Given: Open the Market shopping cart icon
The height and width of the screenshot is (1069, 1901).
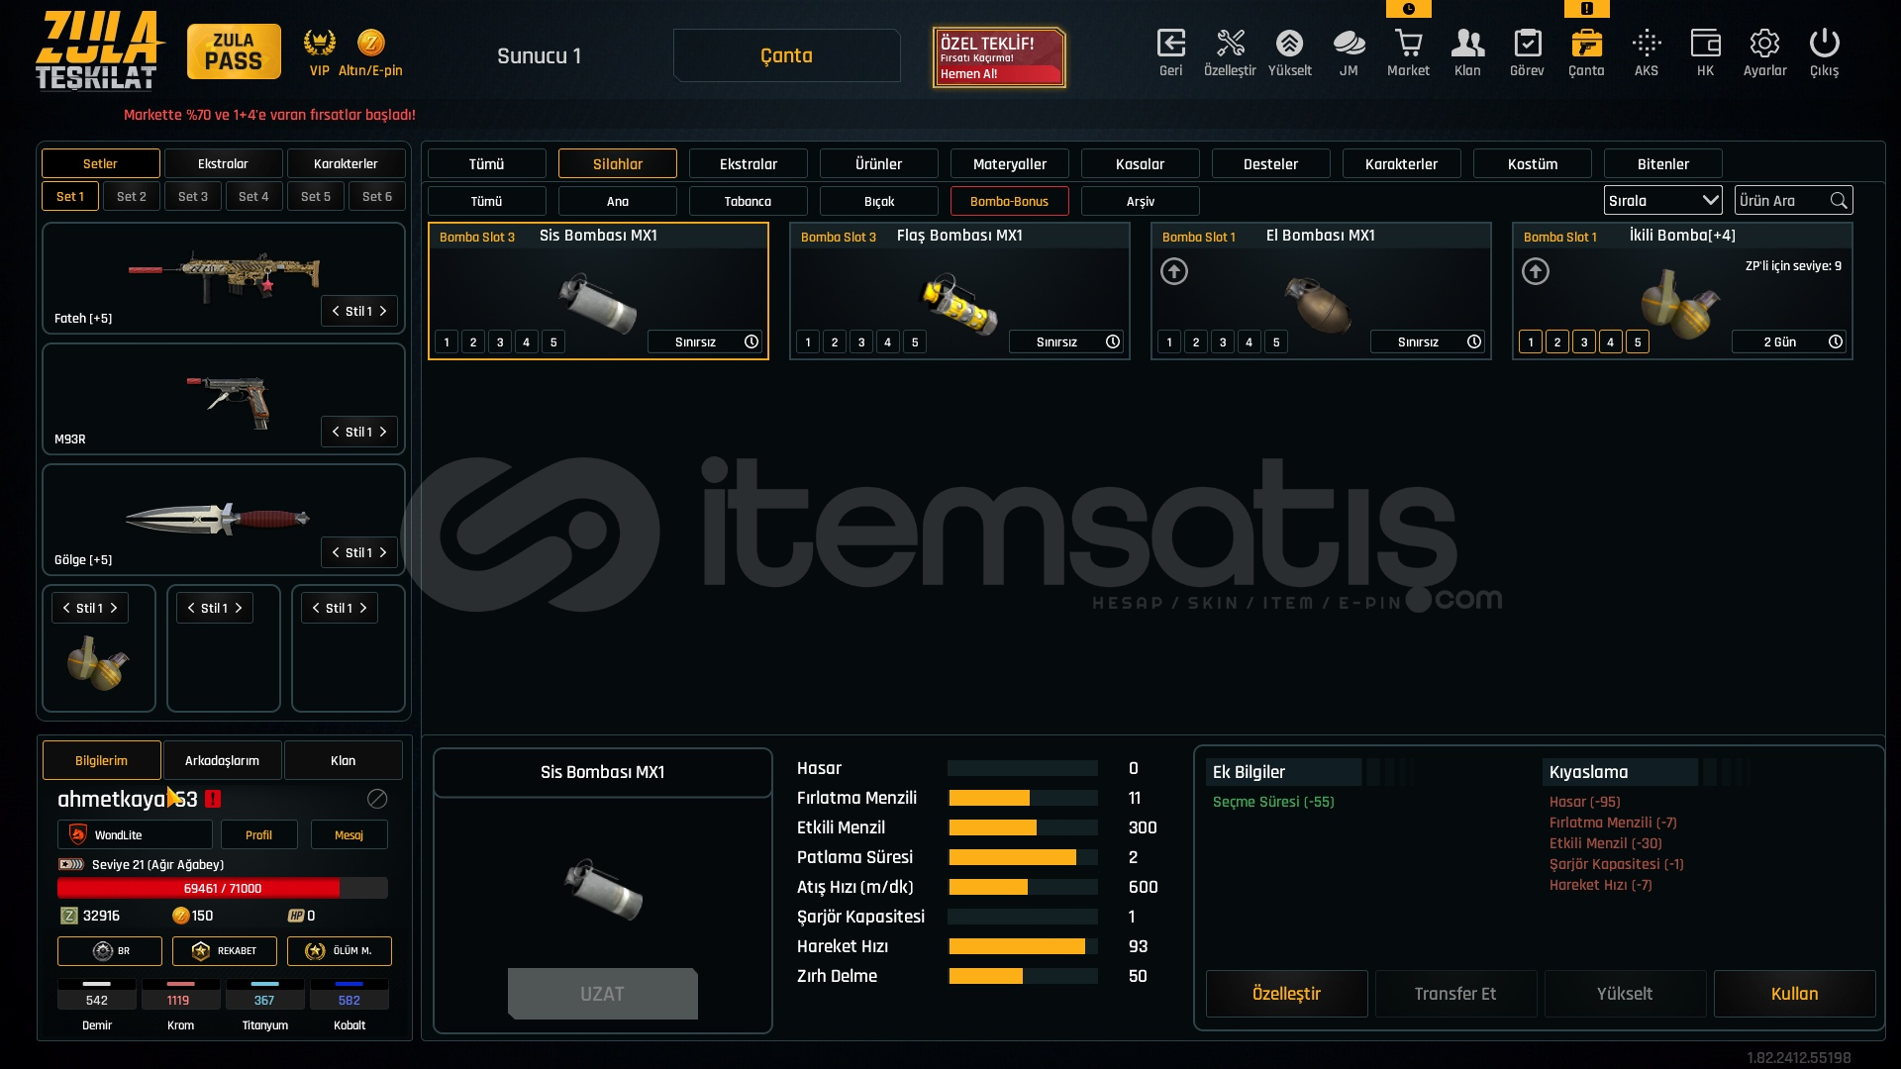Looking at the screenshot, I should click(x=1408, y=45).
